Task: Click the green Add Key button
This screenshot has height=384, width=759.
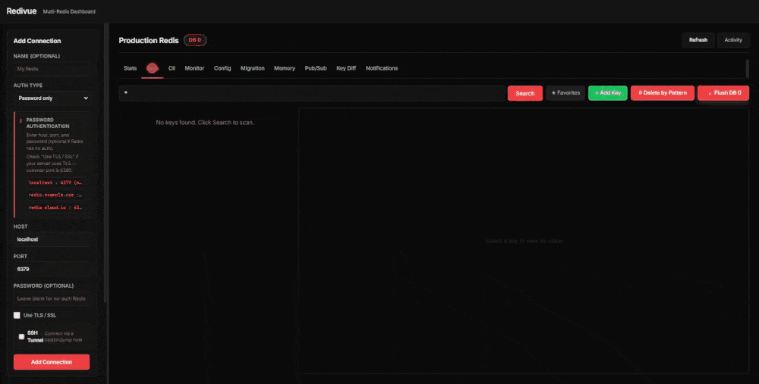Action: click(x=607, y=92)
